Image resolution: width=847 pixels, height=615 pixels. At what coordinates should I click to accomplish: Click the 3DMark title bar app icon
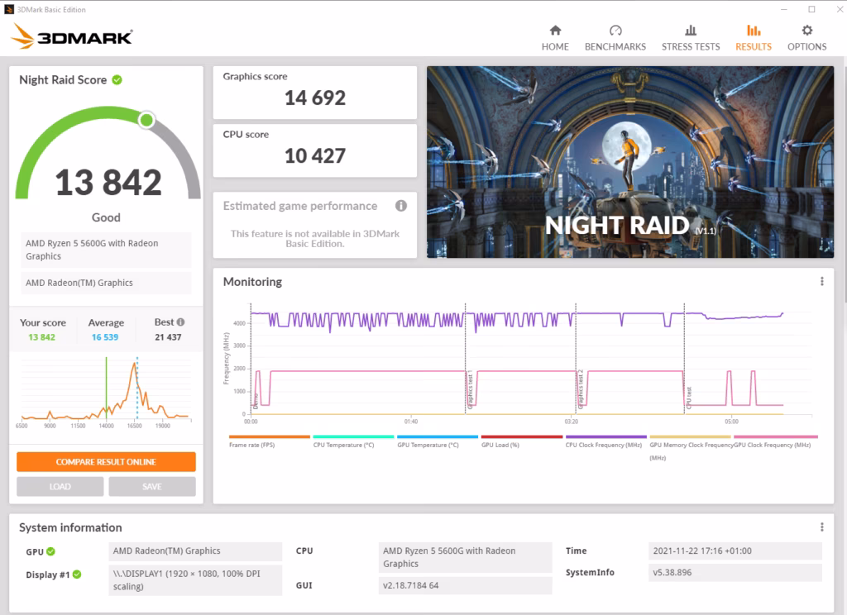pyautogui.click(x=8, y=9)
